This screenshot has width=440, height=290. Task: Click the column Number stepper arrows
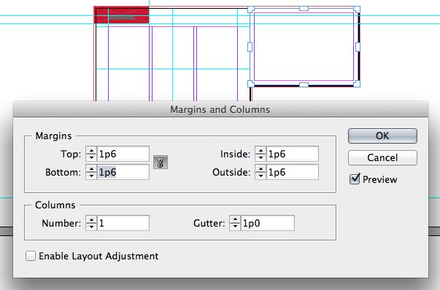(91, 223)
